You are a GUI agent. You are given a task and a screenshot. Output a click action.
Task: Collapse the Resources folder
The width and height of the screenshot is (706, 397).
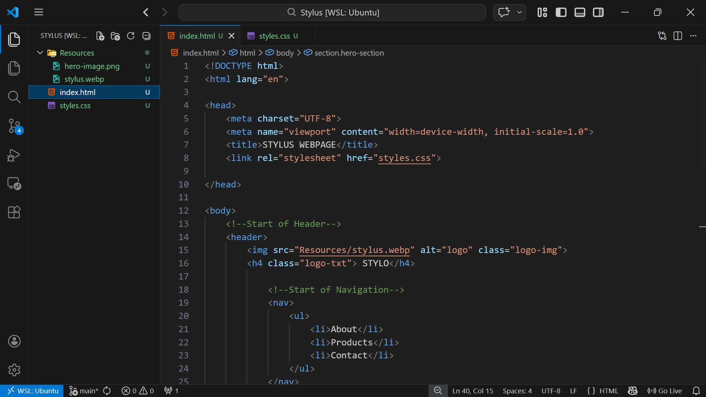pos(40,53)
